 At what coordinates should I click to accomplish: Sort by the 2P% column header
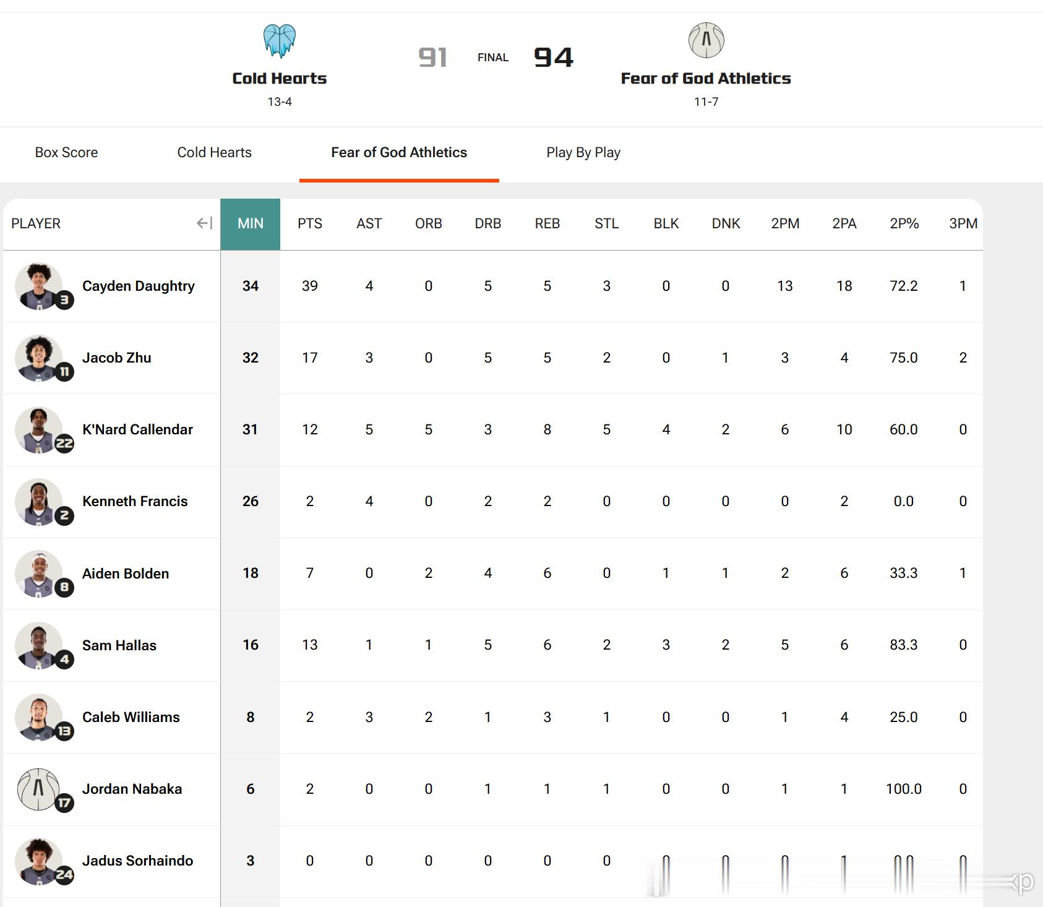click(904, 223)
